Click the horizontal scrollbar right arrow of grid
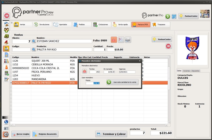This screenshot has width=212, height=140. point(166,125)
